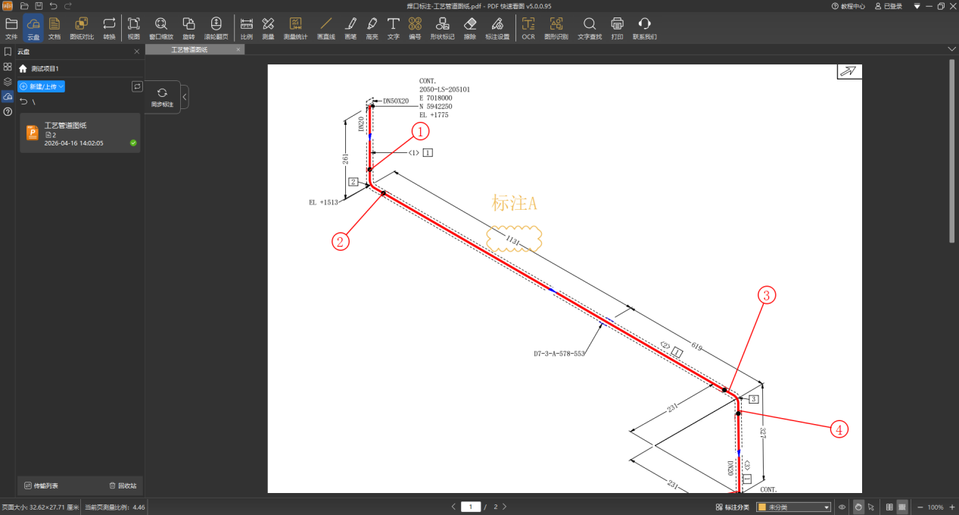Click the 同步标注 sync annotations button

click(162, 97)
